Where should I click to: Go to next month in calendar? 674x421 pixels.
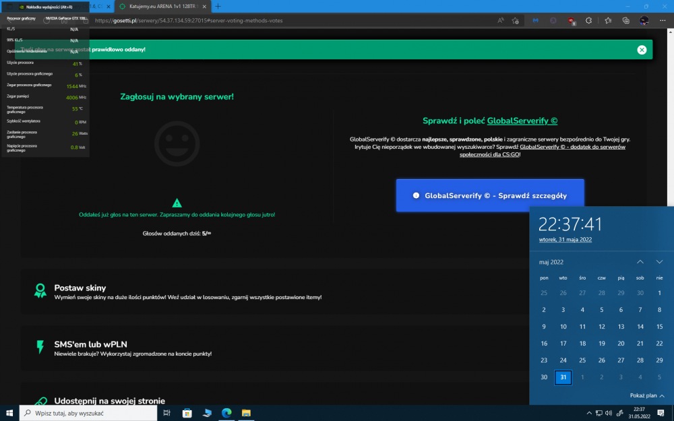pyautogui.click(x=659, y=261)
